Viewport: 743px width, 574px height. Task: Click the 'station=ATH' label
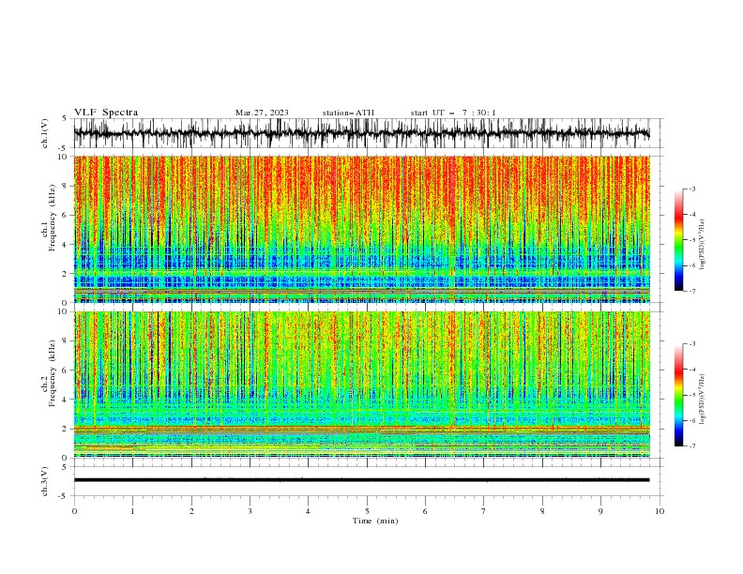click(348, 113)
